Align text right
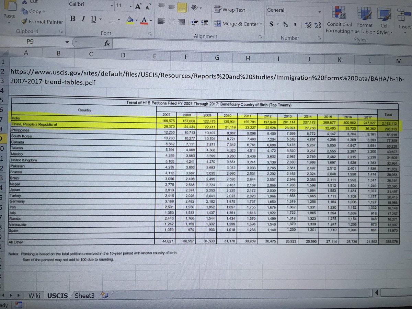 pos(181,22)
